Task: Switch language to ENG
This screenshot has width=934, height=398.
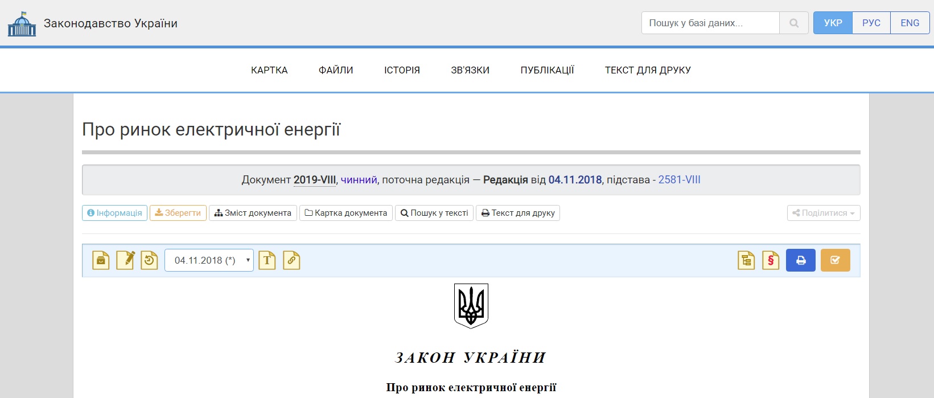Action: pyautogui.click(x=910, y=23)
